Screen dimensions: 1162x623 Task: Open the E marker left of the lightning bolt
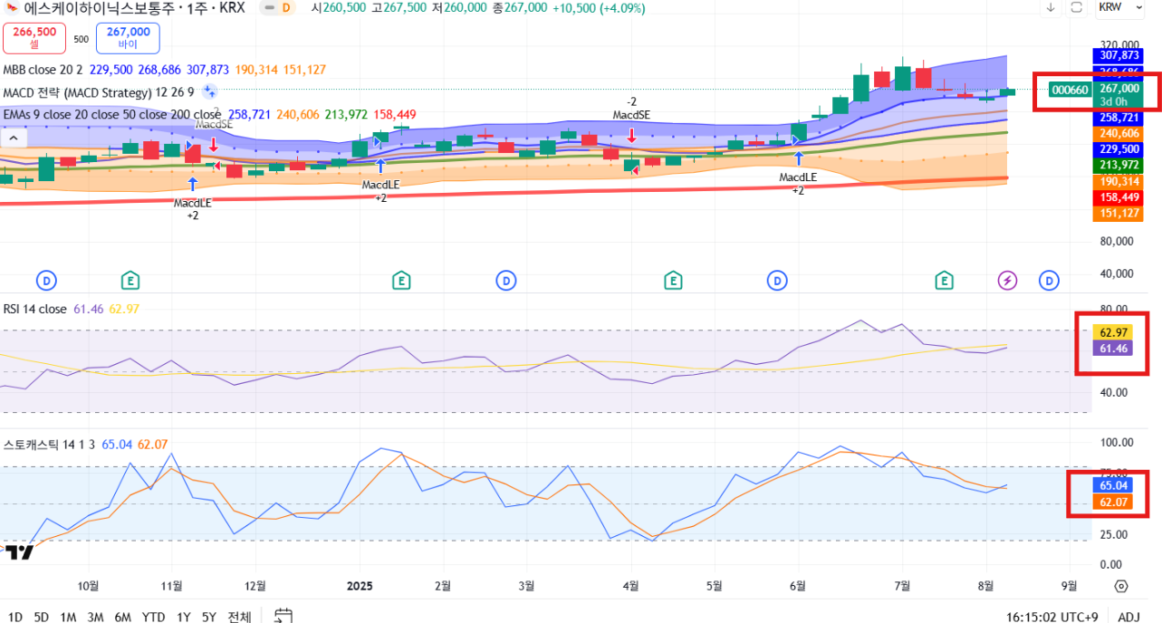(946, 281)
